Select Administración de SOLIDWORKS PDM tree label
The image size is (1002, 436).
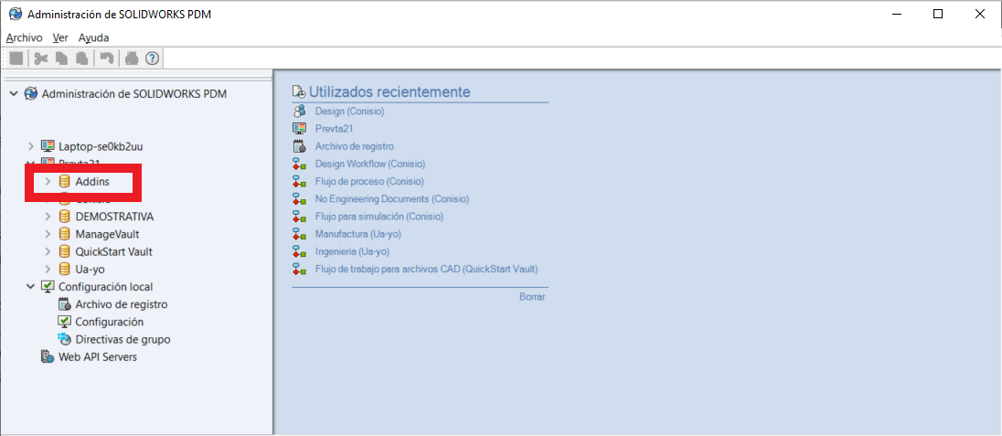point(134,94)
